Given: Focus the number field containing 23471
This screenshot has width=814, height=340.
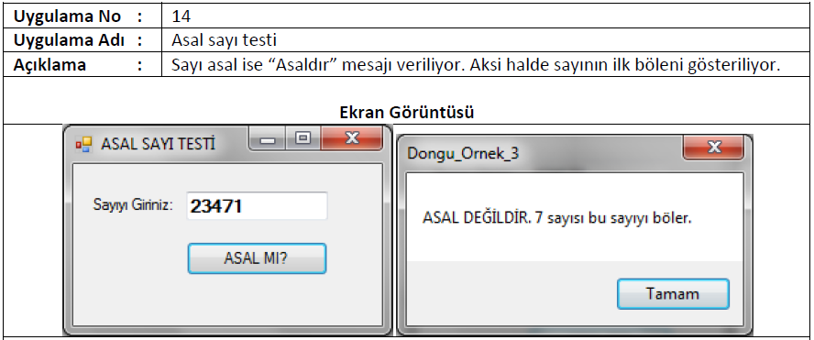Looking at the screenshot, I should tap(257, 206).
